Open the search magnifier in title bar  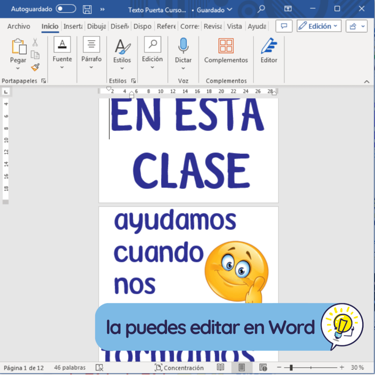[261, 10]
